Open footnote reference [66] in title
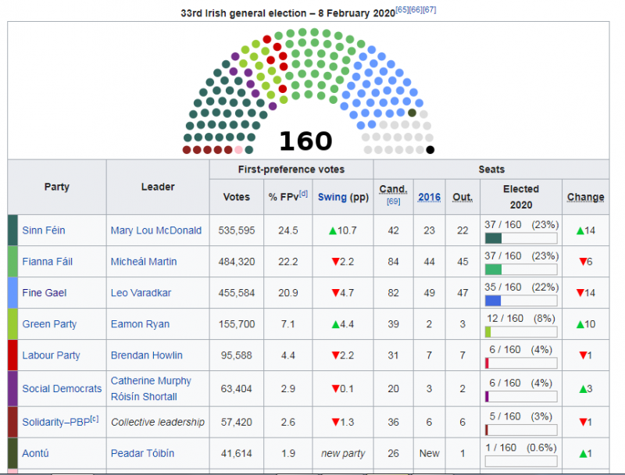The height and width of the screenshot is (475, 625). coord(416,9)
